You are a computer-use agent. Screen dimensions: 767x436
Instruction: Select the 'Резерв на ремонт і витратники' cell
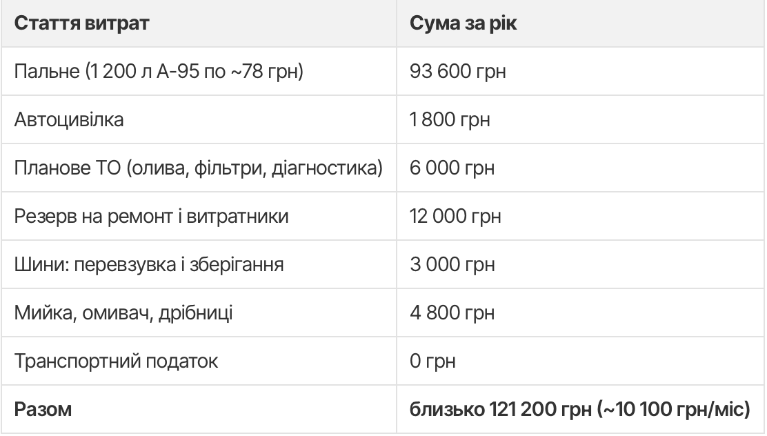tap(199, 216)
